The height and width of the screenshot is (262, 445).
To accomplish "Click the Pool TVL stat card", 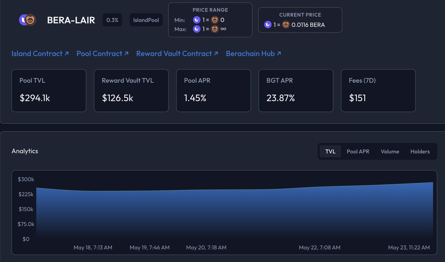I will coord(49,90).
